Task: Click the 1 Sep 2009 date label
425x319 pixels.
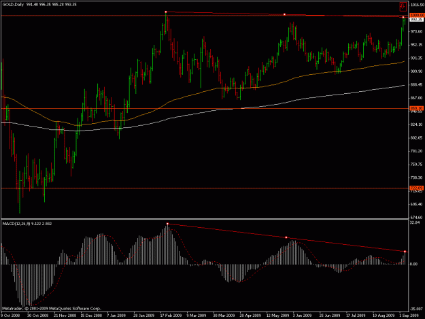Action: (409, 316)
